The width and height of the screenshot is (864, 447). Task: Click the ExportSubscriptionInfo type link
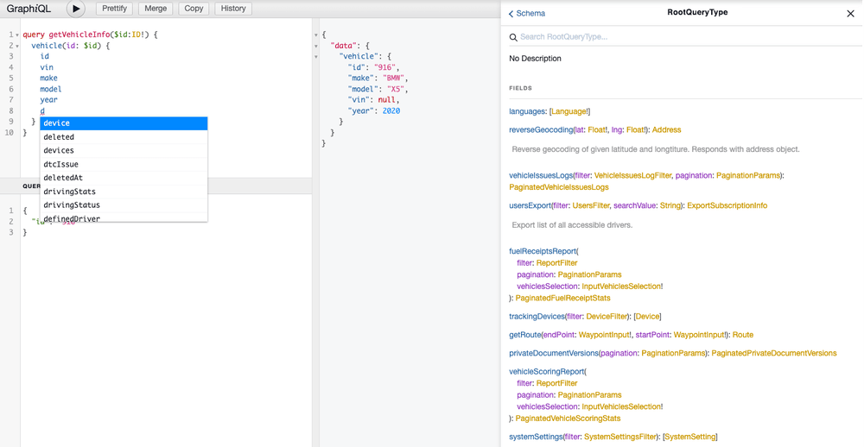coord(727,206)
